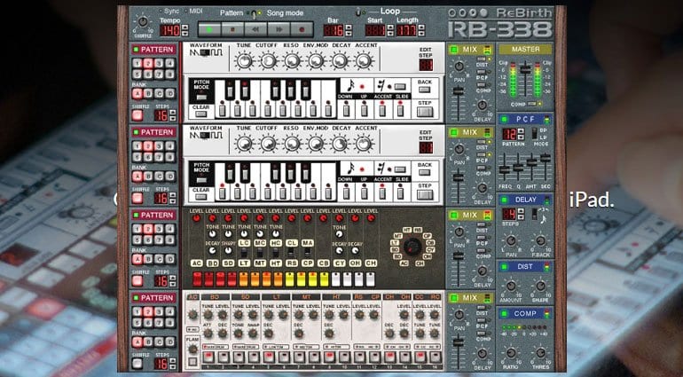Move the Master volume fader
The image size is (683, 377).
[x=525, y=69]
